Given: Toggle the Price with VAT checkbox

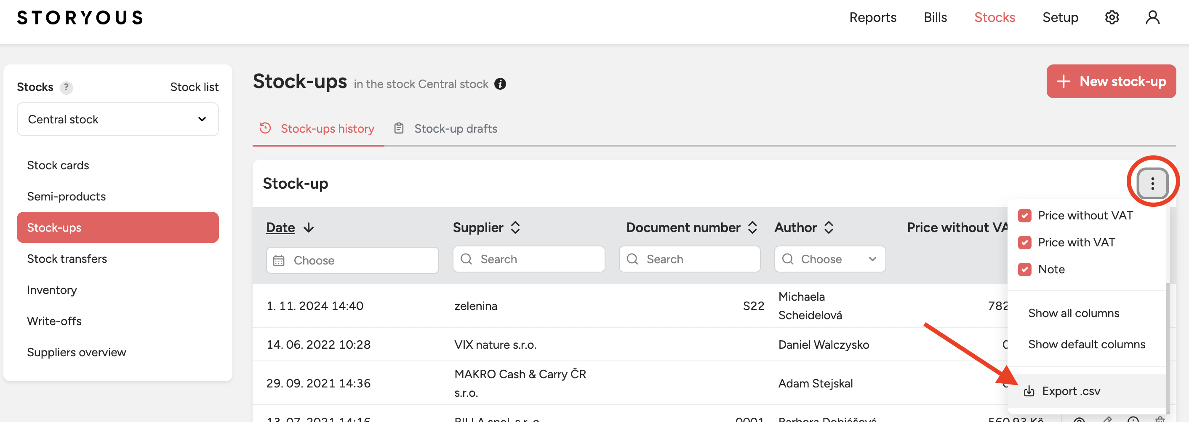Looking at the screenshot, I should point(1024,243).
